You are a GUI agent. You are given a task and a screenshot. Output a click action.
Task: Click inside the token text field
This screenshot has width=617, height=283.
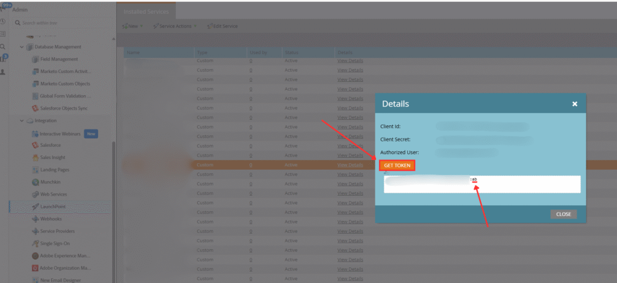[x=482, y=184]
